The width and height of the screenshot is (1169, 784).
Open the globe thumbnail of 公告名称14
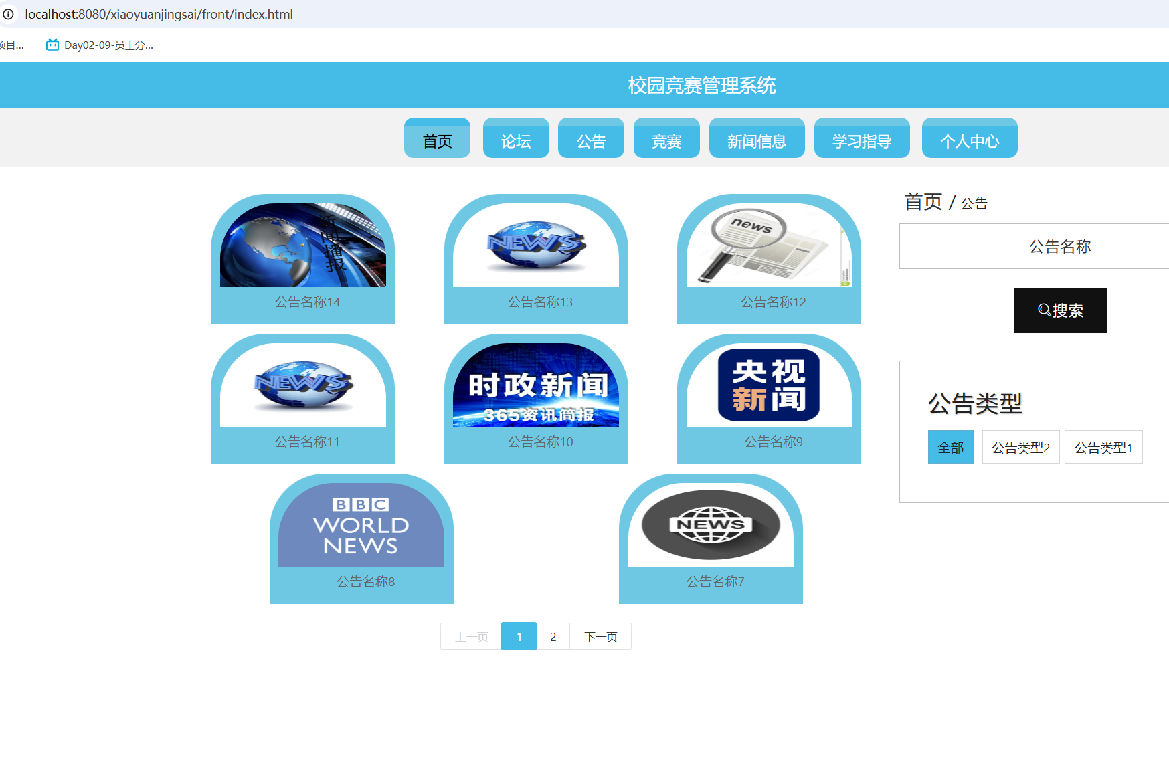tap(303, 246)
